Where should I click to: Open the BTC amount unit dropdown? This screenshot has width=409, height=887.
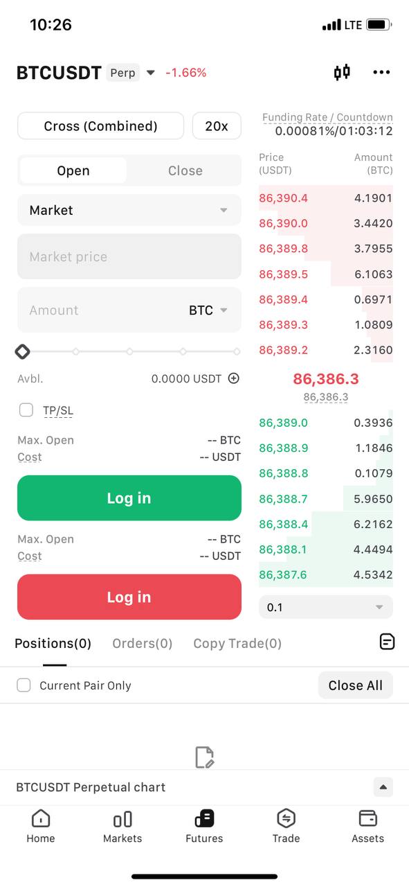[208, 310]
